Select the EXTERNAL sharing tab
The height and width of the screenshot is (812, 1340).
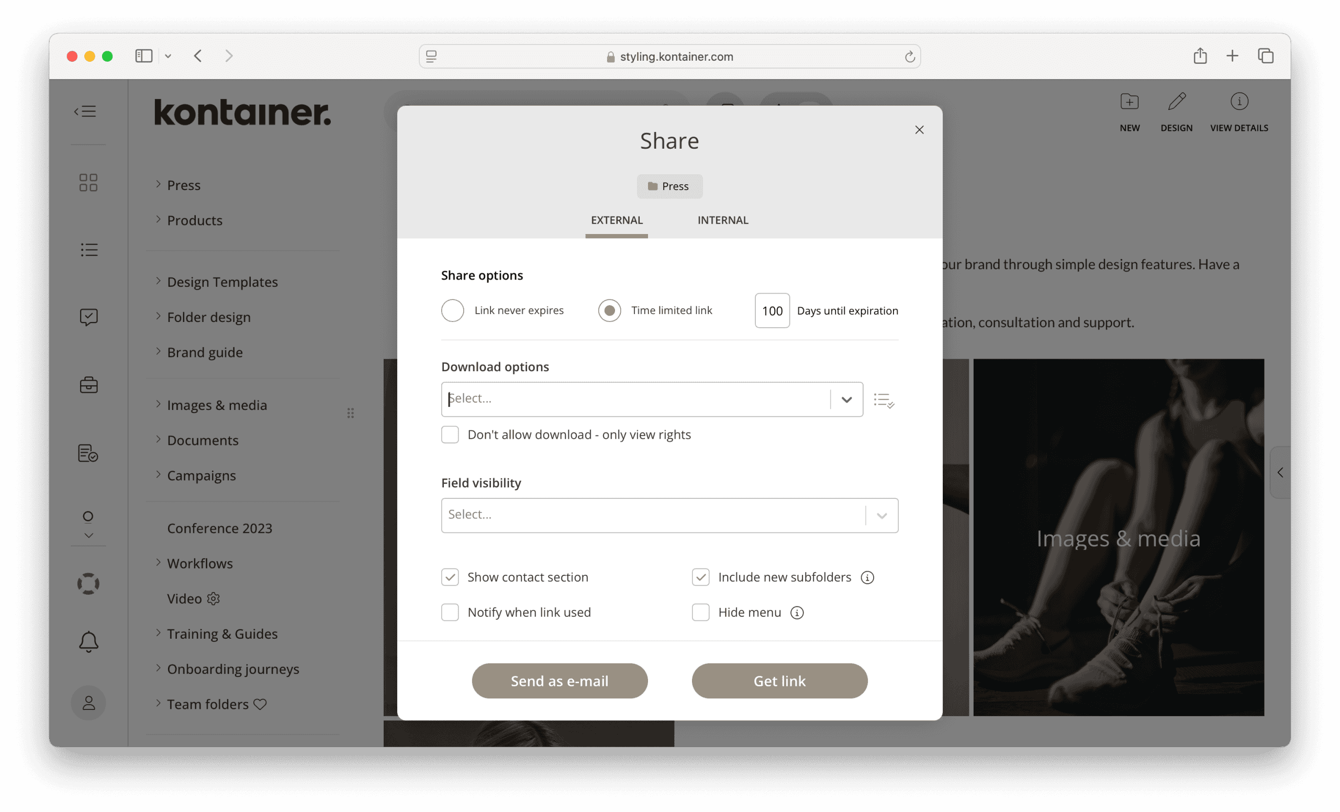[x=616, y=220]
